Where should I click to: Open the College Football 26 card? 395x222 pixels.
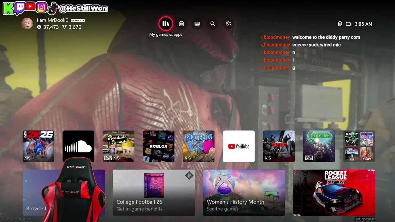click(154, 193)
